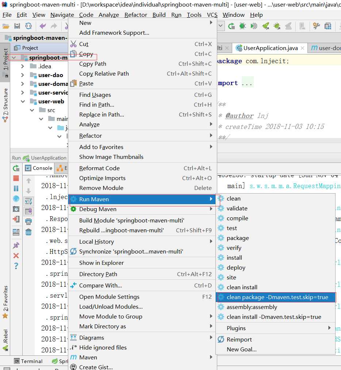The image size is (341, 370).
Task: Click the JRebel run rocket icon
Action: (266, 26)
